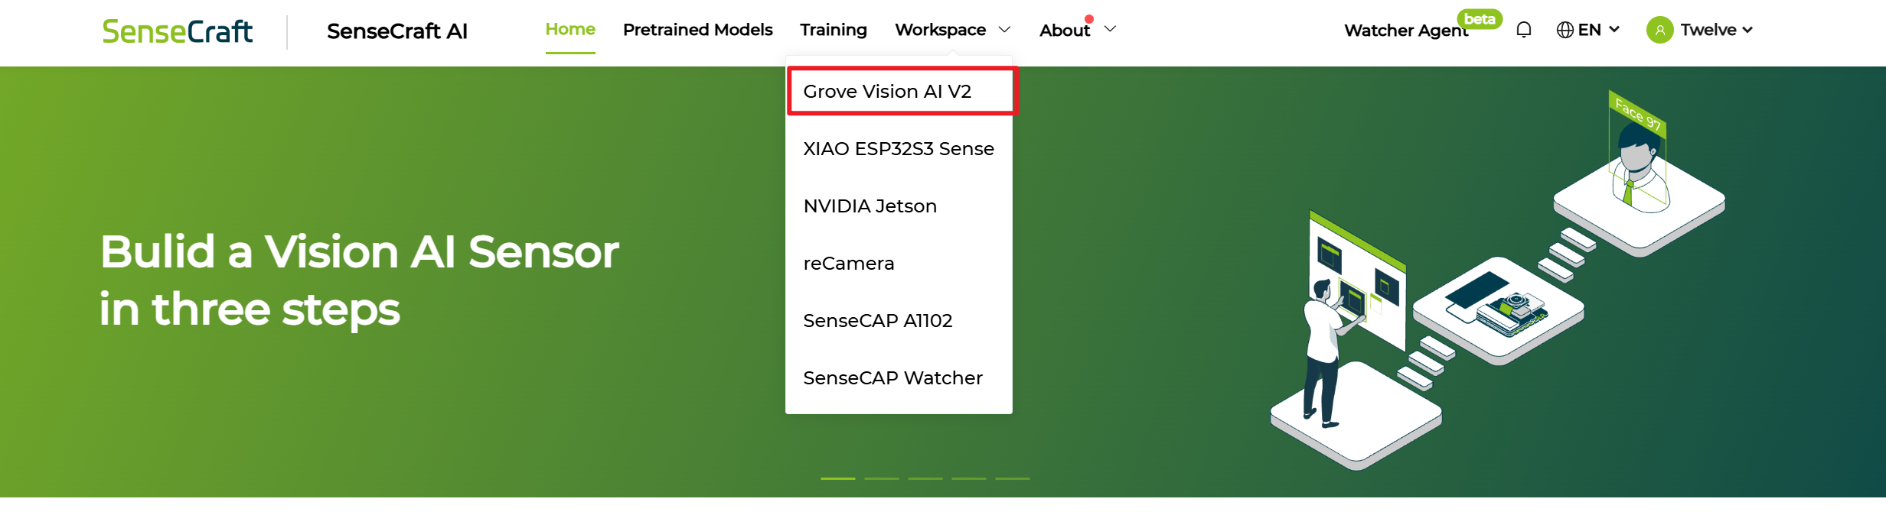1886x515 pixels.
Task: Open the Pretrained Models page
Action: (x=697, y=30)
